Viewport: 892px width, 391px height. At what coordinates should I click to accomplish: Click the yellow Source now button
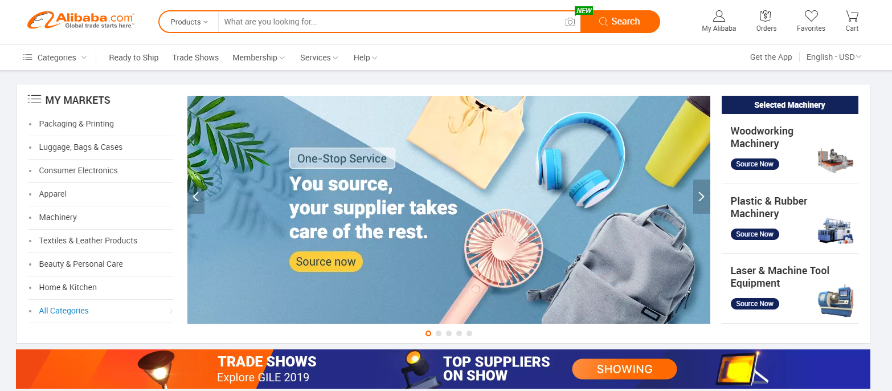click(326, 262)
